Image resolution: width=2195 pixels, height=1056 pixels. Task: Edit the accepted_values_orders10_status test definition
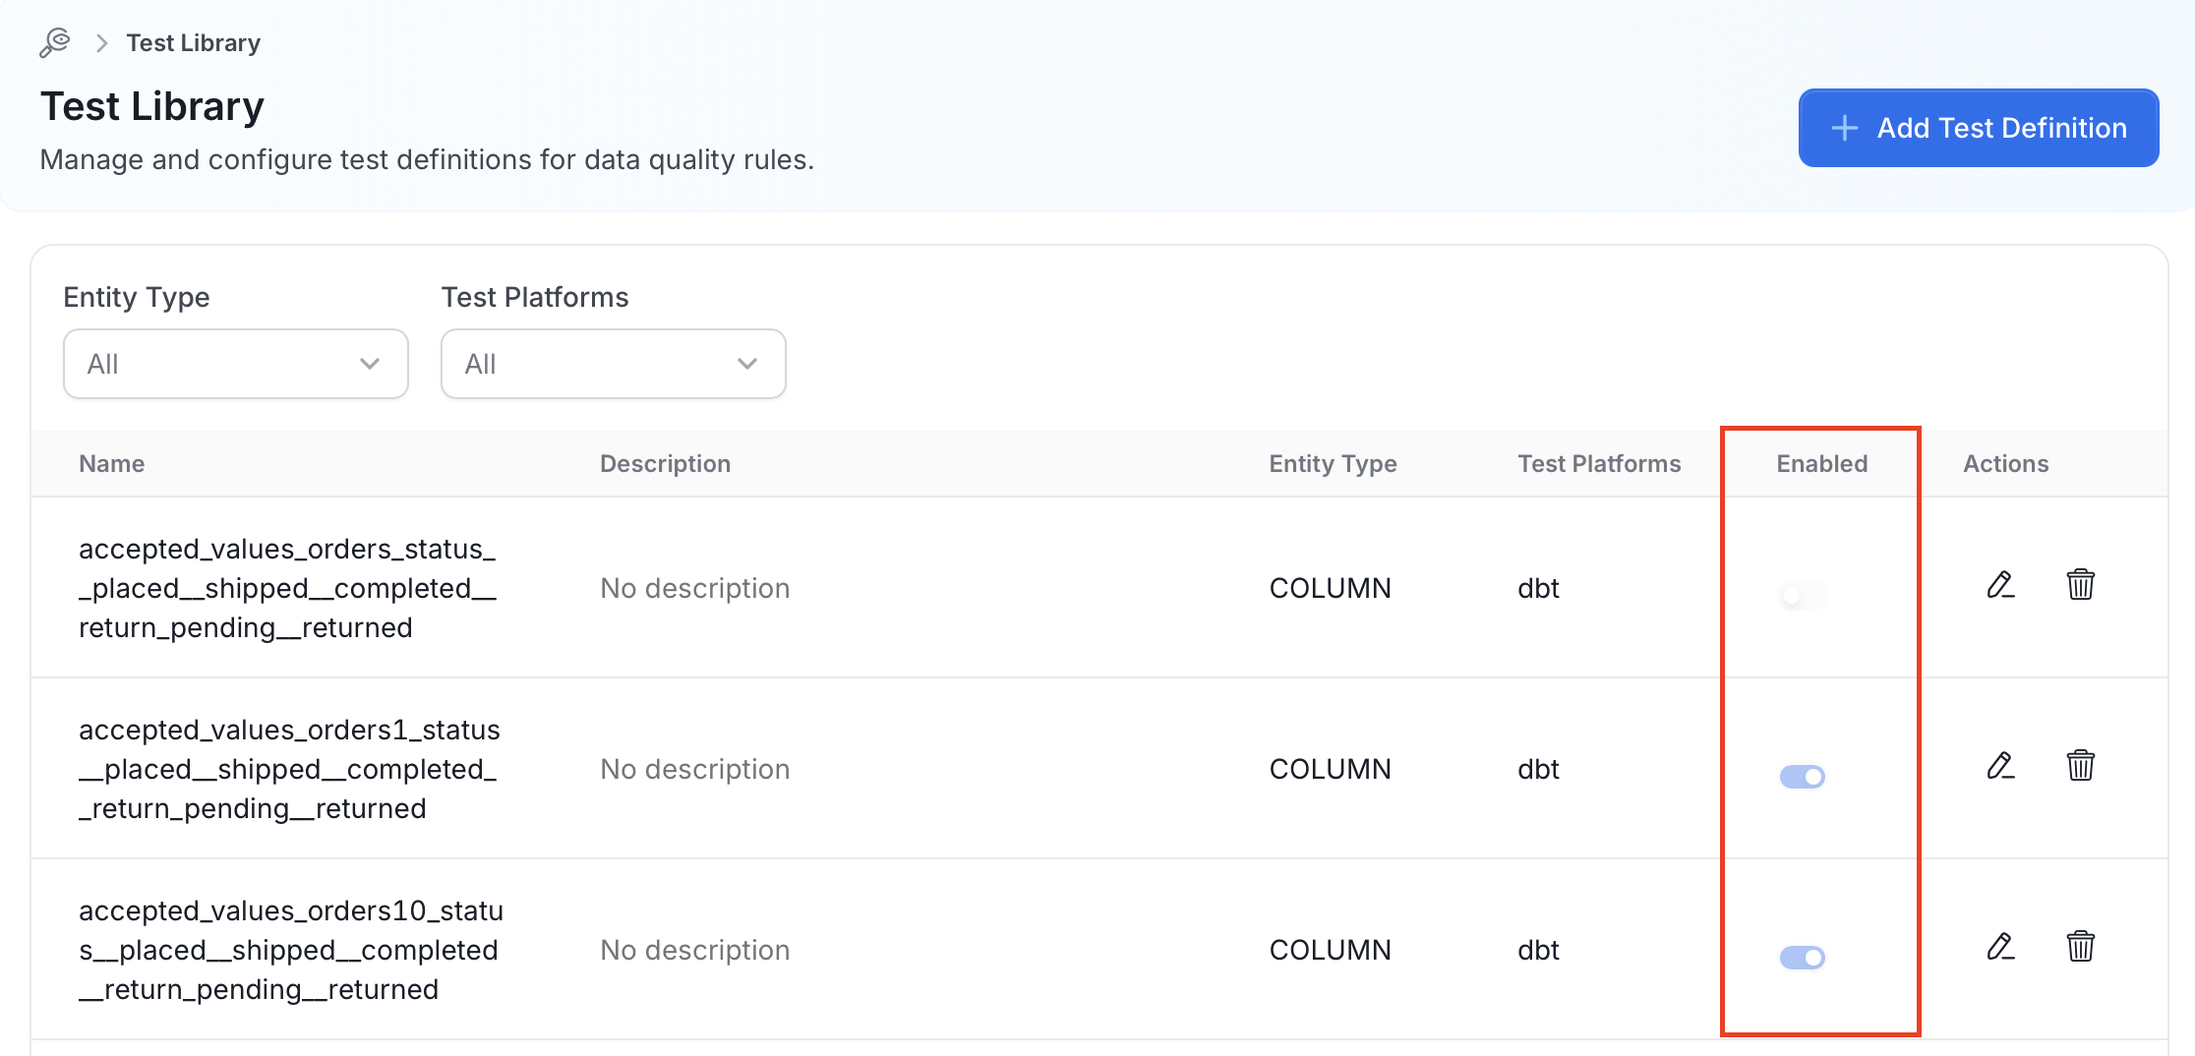click(2000, 947)
